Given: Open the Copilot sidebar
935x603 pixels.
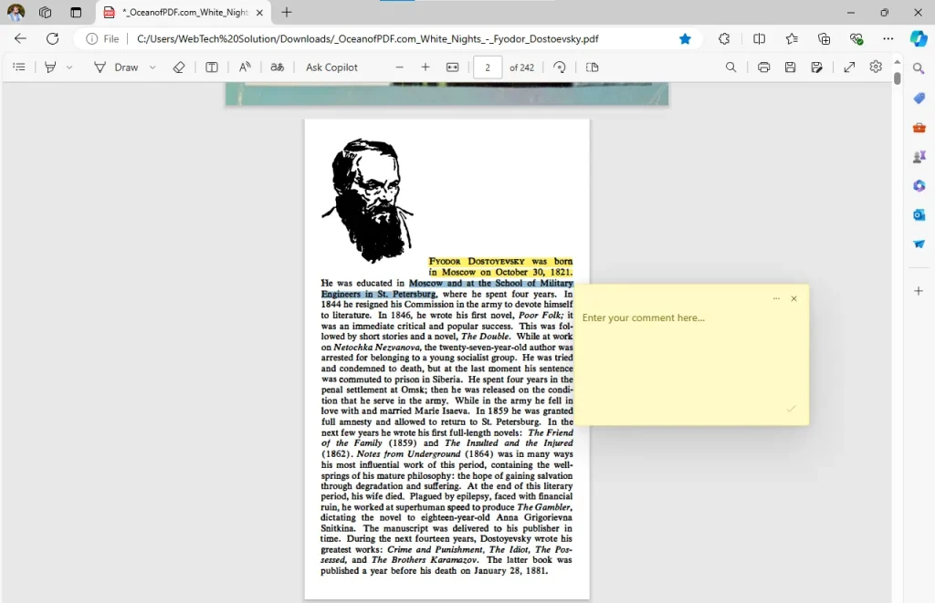Looking at the screenshot, I should (x=919, y=38).
